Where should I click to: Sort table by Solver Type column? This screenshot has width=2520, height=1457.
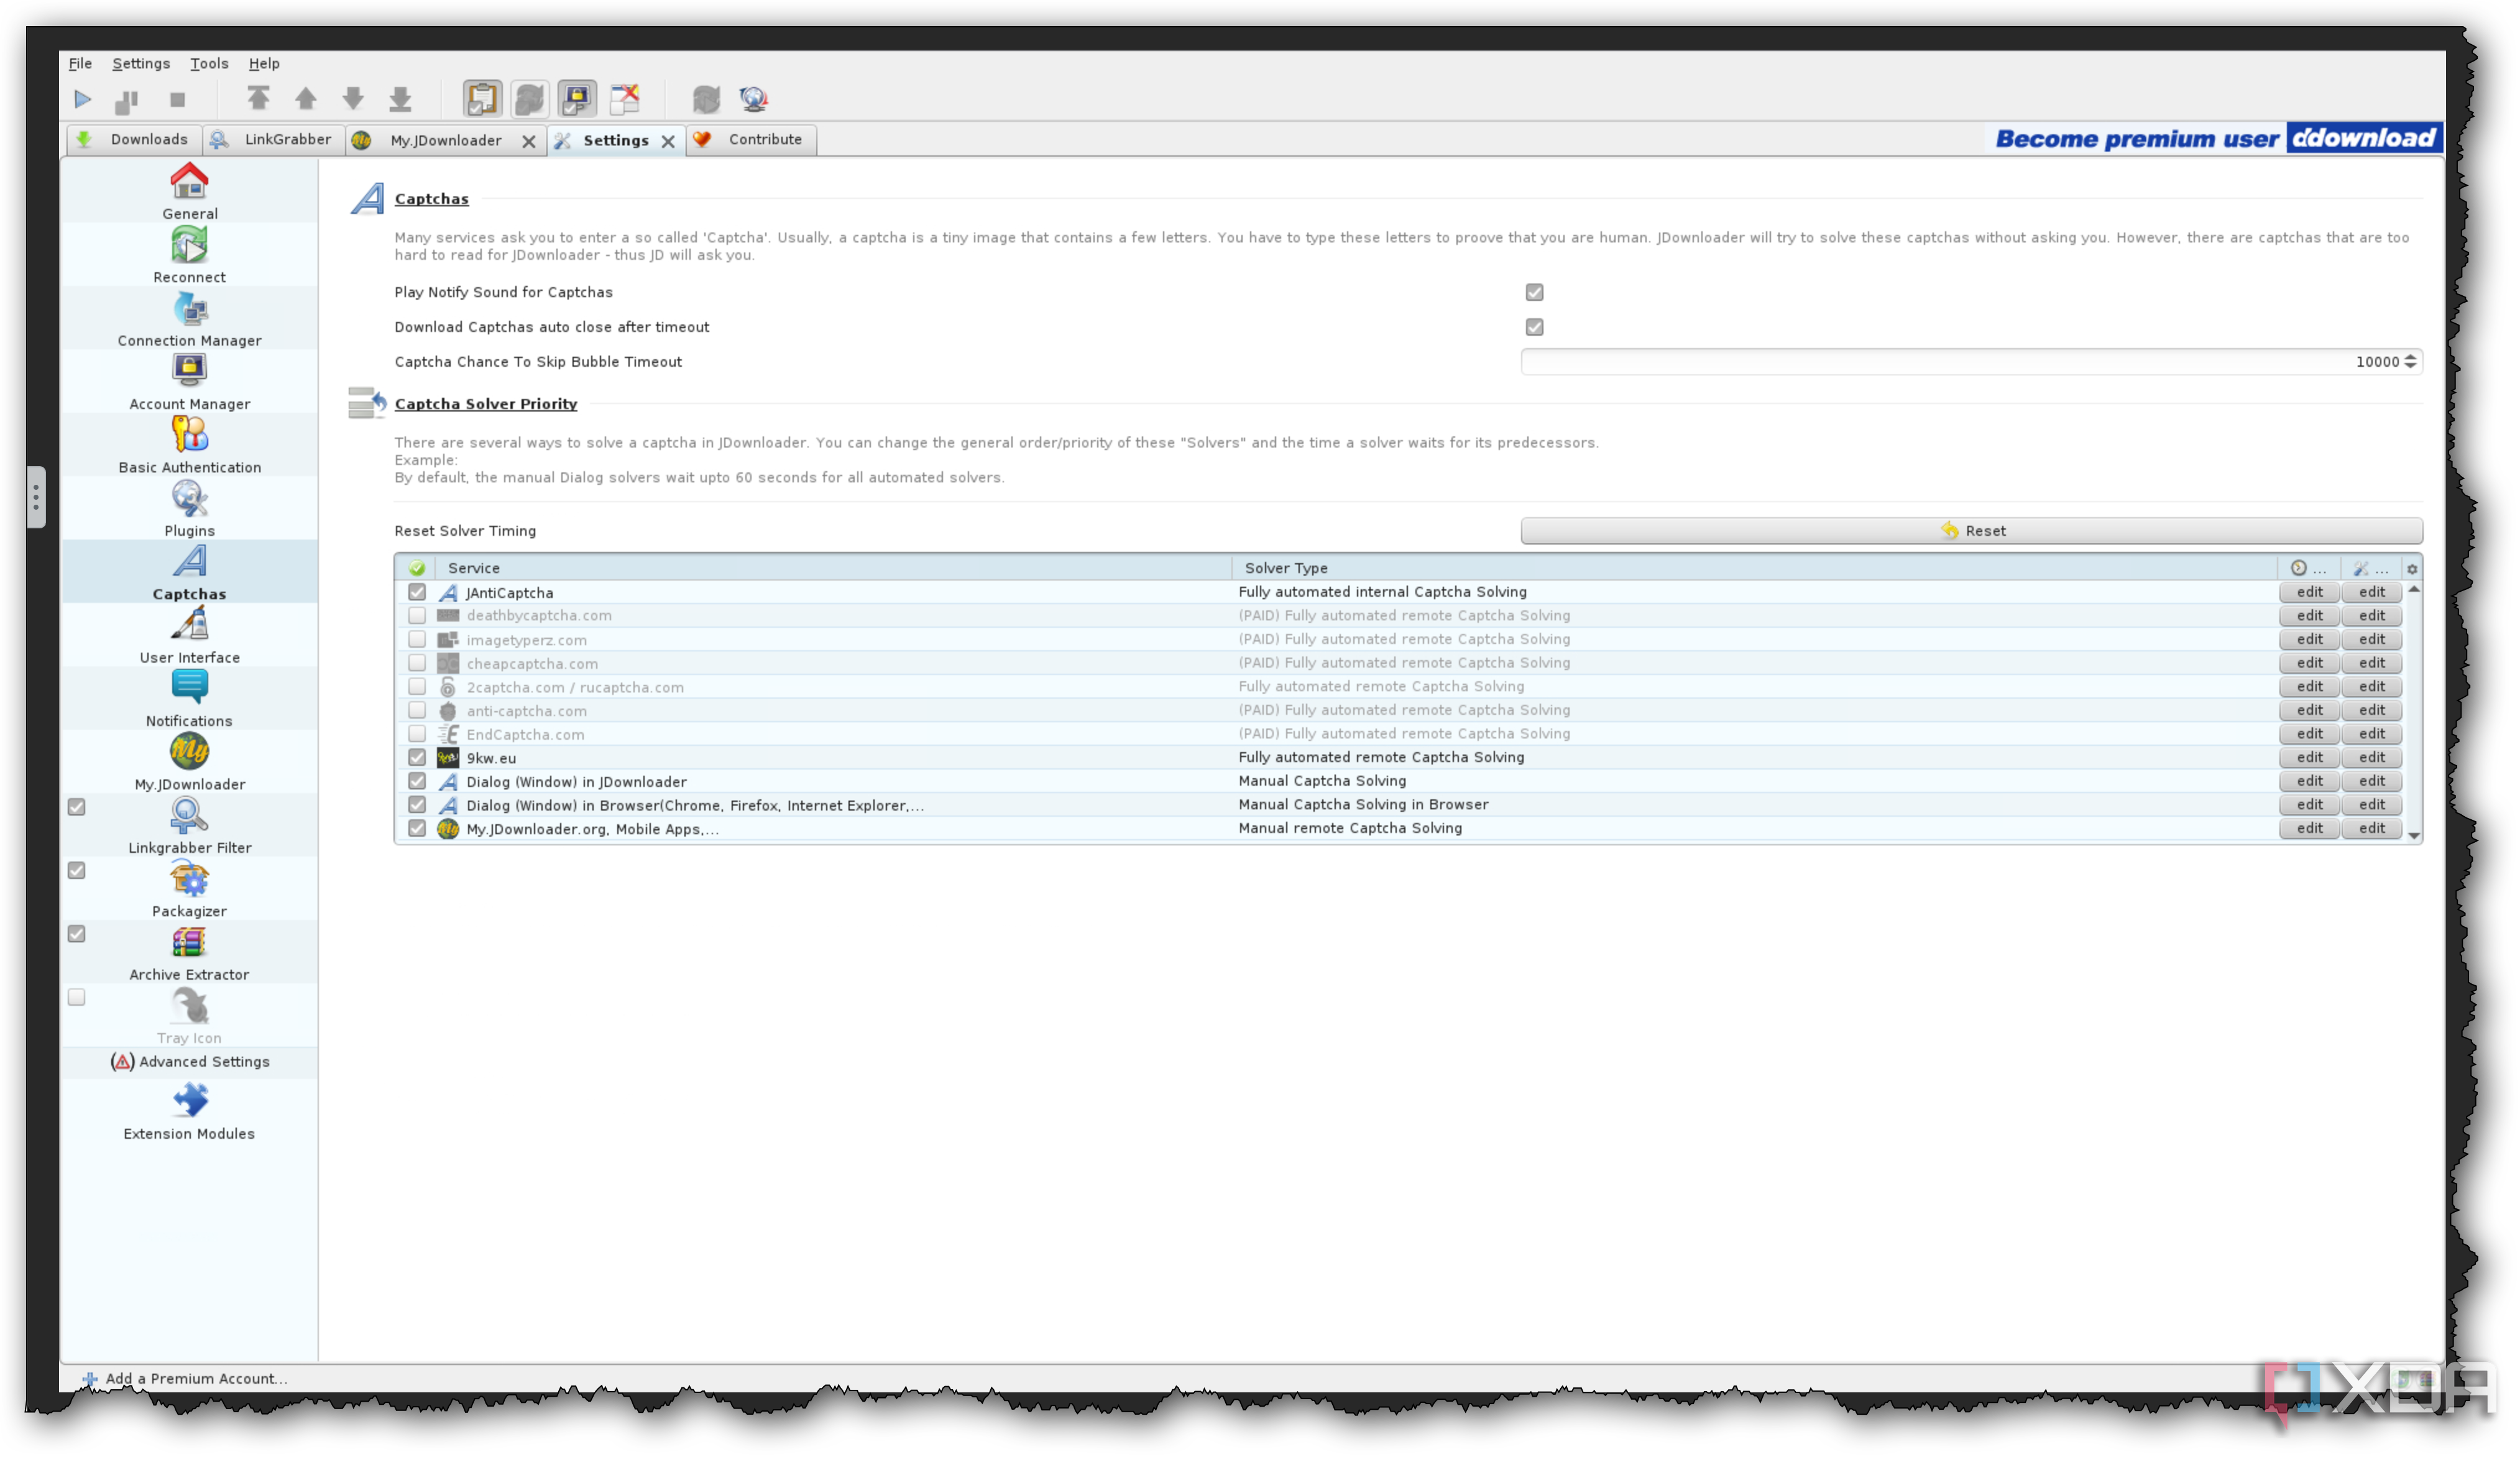(x=1755, y=568)
